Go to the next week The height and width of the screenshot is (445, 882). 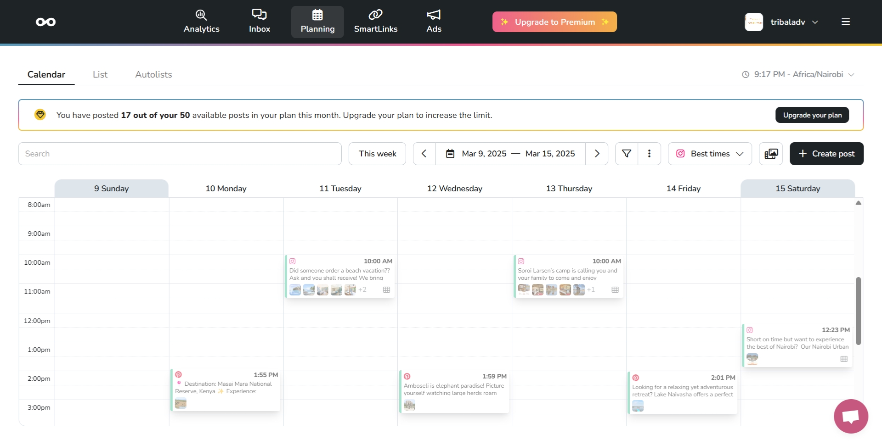[x=597, y=154]
